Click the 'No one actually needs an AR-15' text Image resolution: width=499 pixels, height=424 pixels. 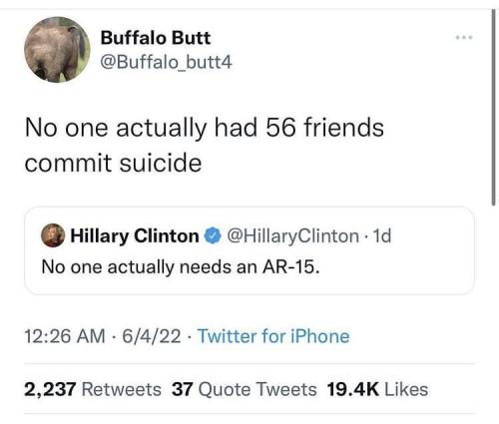[181, 266]
